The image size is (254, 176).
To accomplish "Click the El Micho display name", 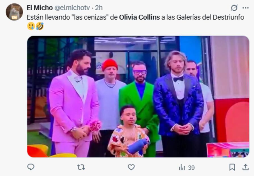I will [40, 8].
